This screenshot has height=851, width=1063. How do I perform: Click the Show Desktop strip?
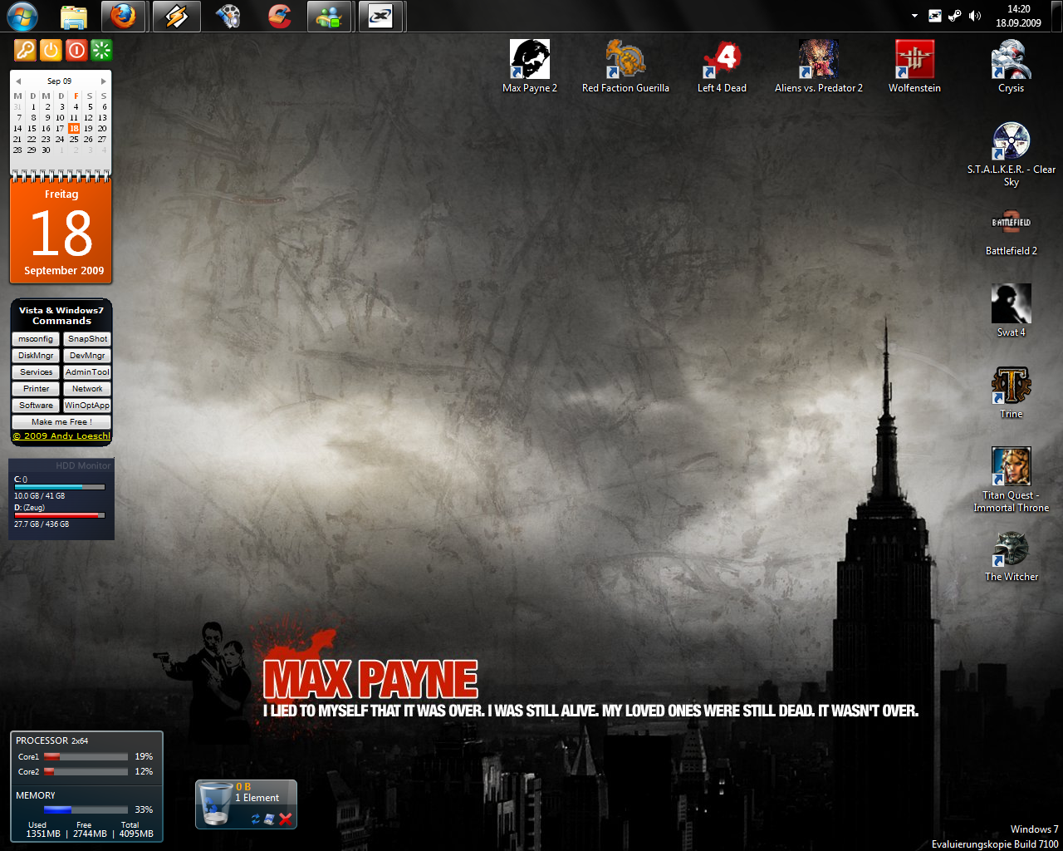[x=1056, y=16]
